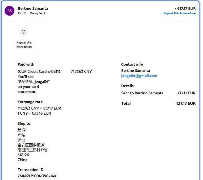This screenshot has width=203, height=180.
Task: Click the Exchange rate heading
Action: 30,102
